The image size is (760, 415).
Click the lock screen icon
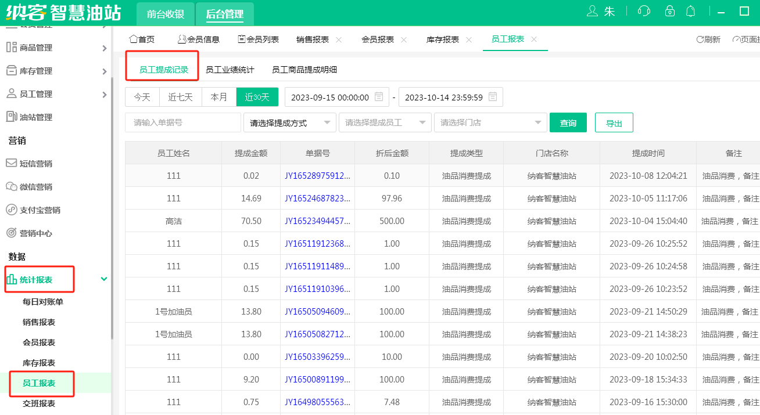[x=670, y=11]
